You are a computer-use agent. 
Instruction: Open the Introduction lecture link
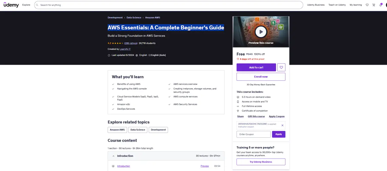(124, 166)
